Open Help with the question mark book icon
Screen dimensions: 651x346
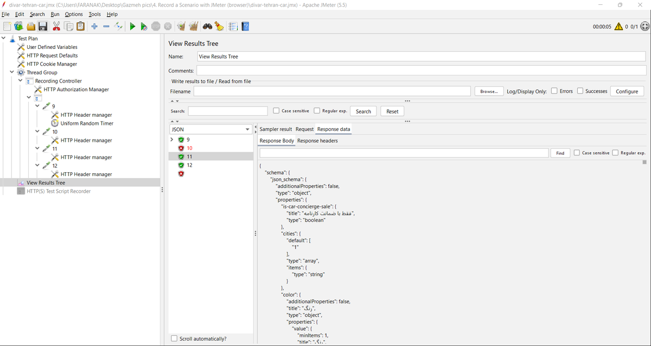245,26
